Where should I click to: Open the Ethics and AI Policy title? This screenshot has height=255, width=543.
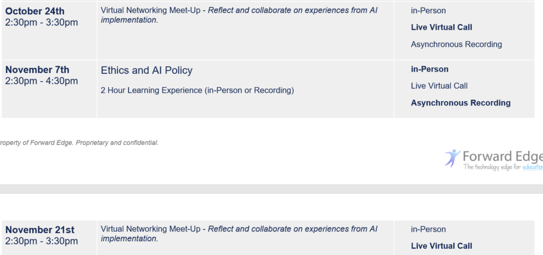coord(146,71)
